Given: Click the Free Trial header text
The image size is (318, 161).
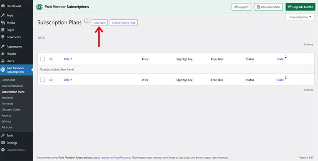Looking at the screenshot, I should click(217, 59).
